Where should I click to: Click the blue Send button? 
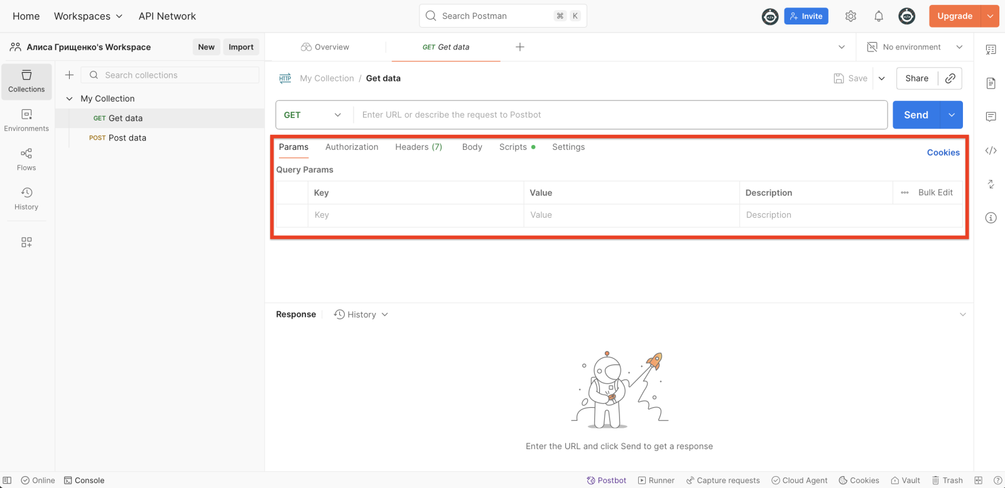tap(916, 115)
